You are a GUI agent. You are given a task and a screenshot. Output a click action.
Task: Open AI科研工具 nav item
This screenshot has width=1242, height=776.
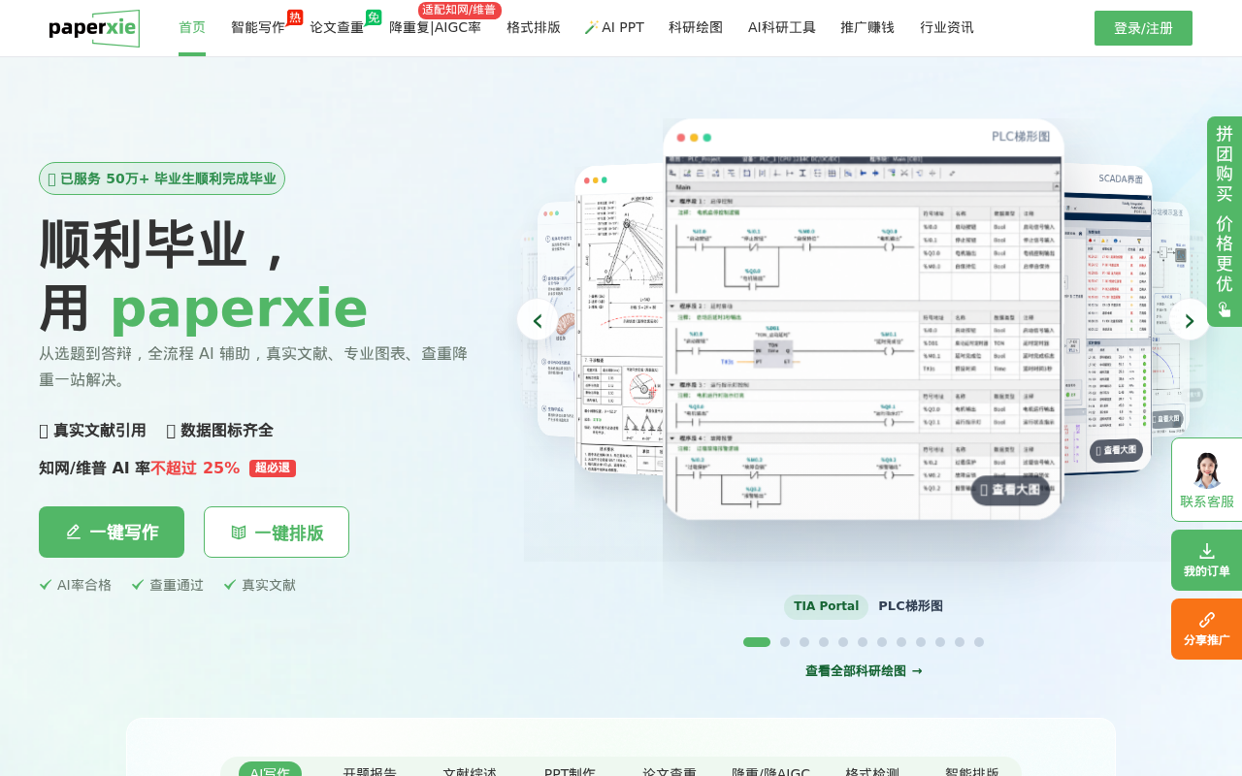(x=782, y=27)
